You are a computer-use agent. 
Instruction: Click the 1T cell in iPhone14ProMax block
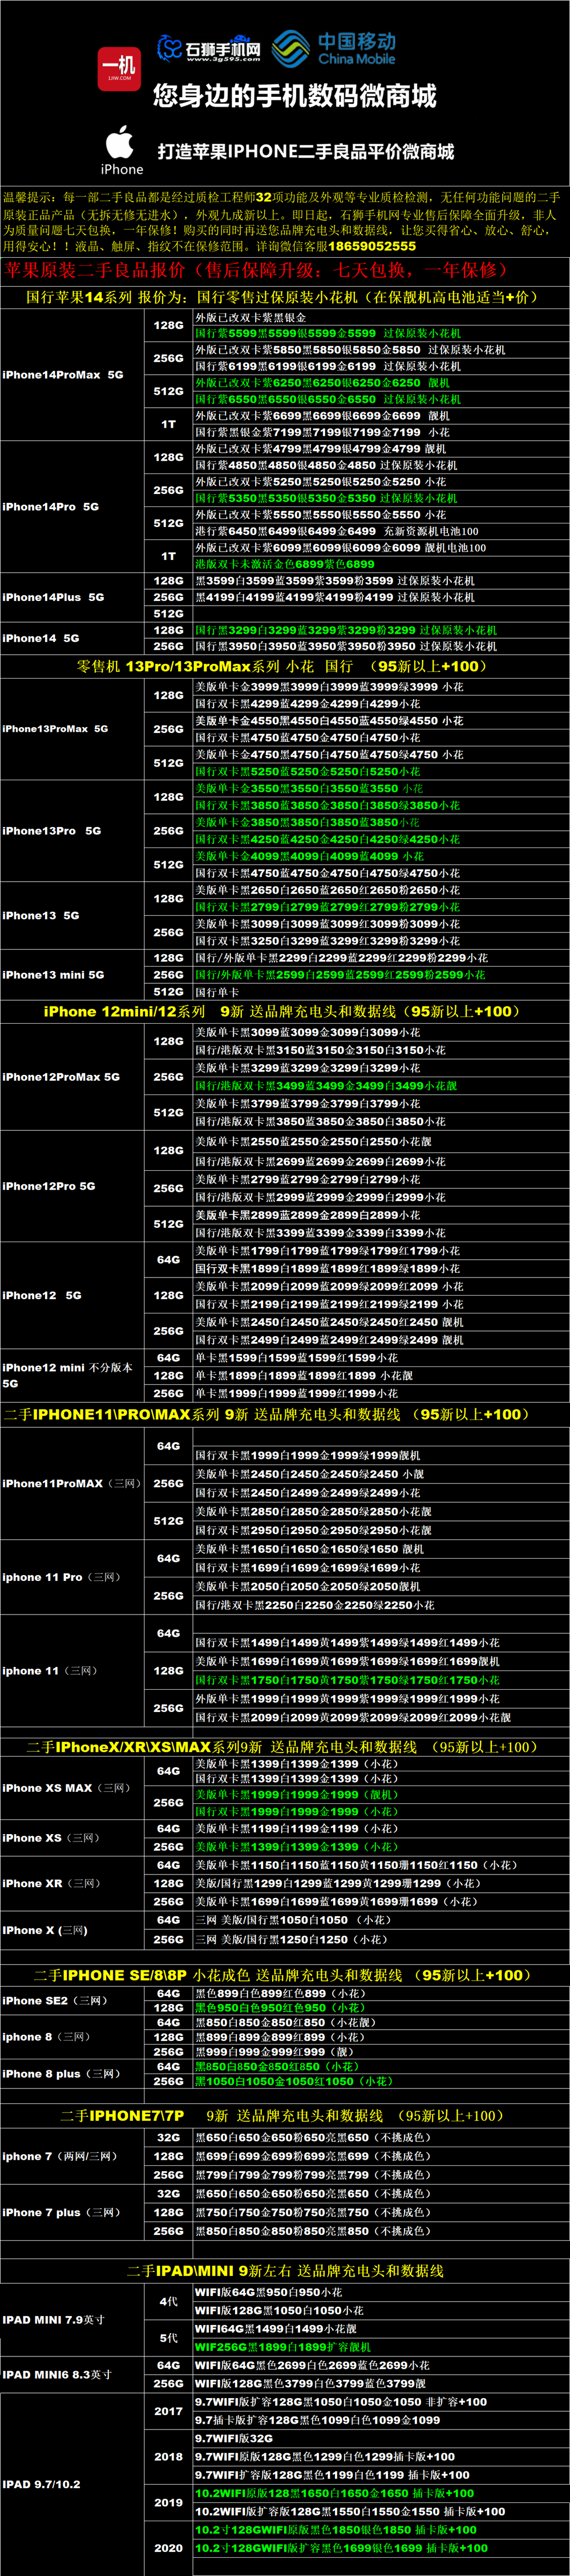tap(168, 424)
